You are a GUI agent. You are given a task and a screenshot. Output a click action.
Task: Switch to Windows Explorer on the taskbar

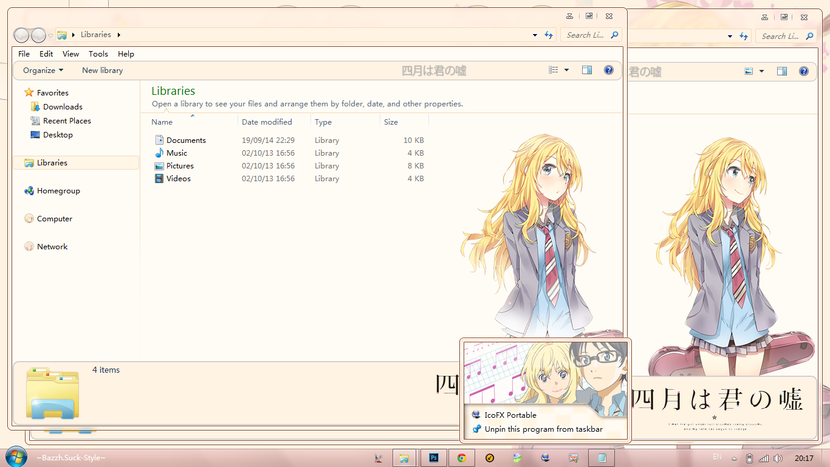click(404, 458)
